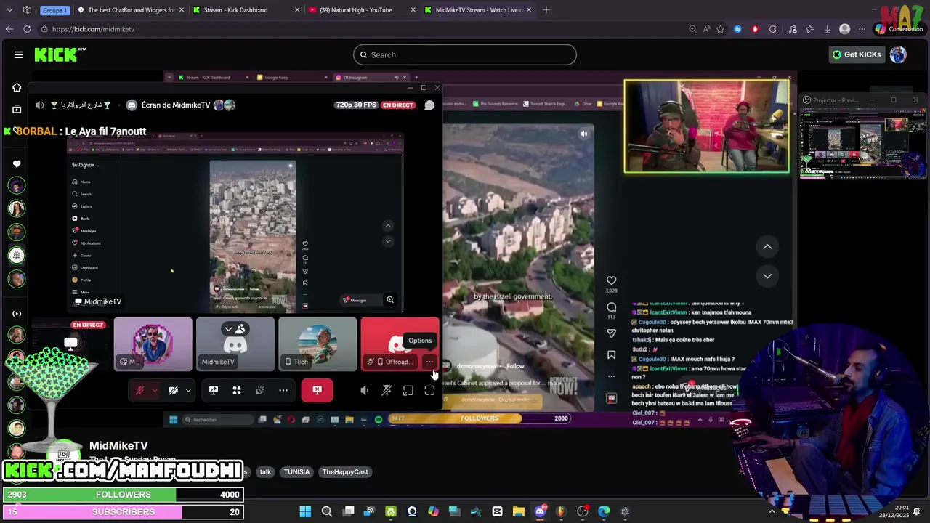
Task: Open the EN DIRECT stream tile
Action: point(70,344)
